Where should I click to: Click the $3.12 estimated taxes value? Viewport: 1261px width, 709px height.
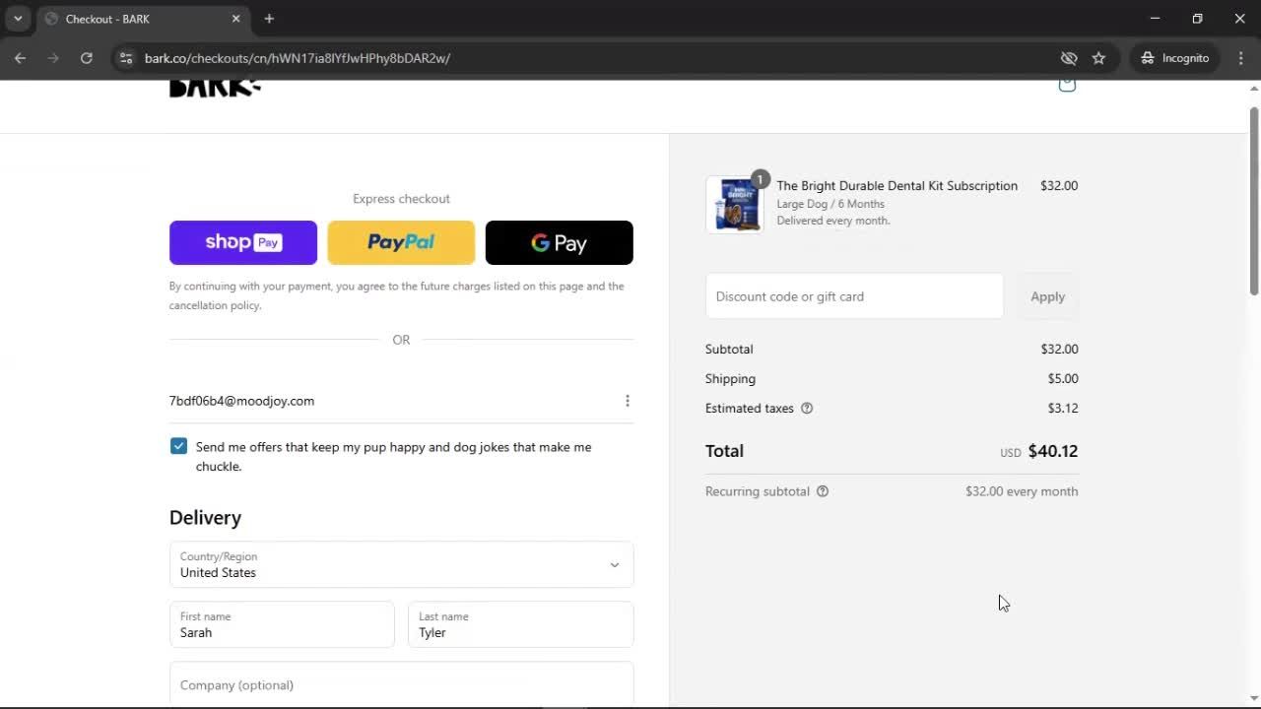(1063, 409)
